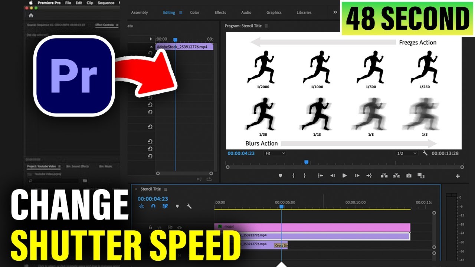Open the Project: Youtube Video tab
Screen dimensions: 475x267
click(42, 167)
